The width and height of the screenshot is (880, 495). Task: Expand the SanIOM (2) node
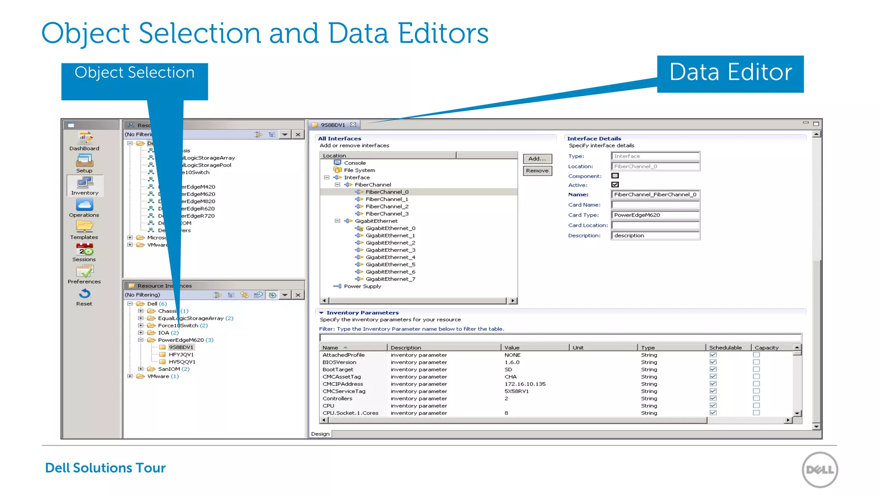tap(141, 369)
